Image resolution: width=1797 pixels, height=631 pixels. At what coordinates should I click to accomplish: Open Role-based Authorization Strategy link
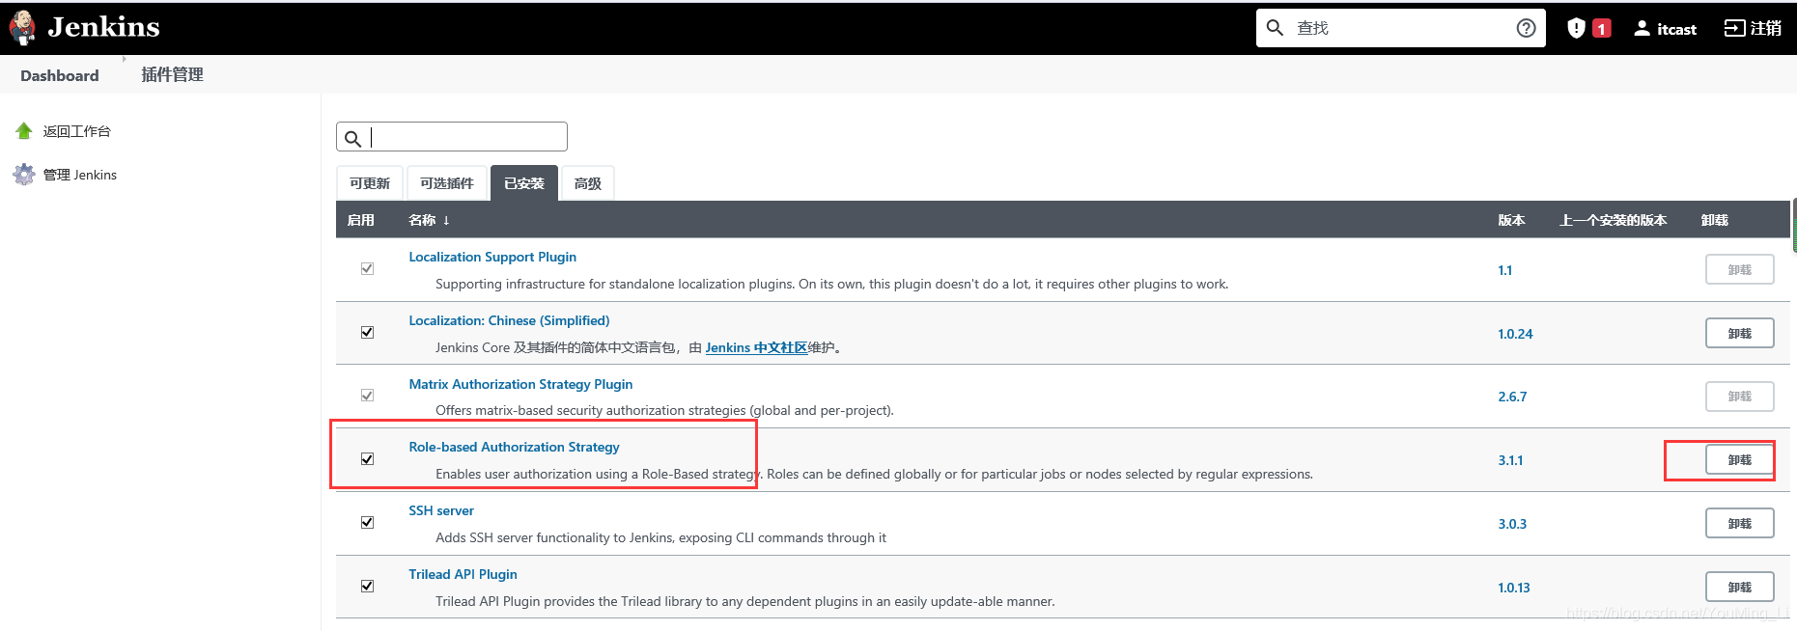click(x=514, y=447)
